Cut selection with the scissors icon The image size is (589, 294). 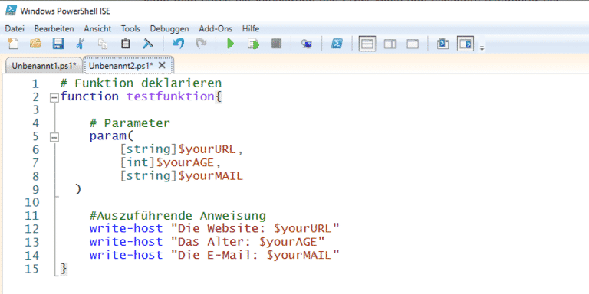click(80, 44)
